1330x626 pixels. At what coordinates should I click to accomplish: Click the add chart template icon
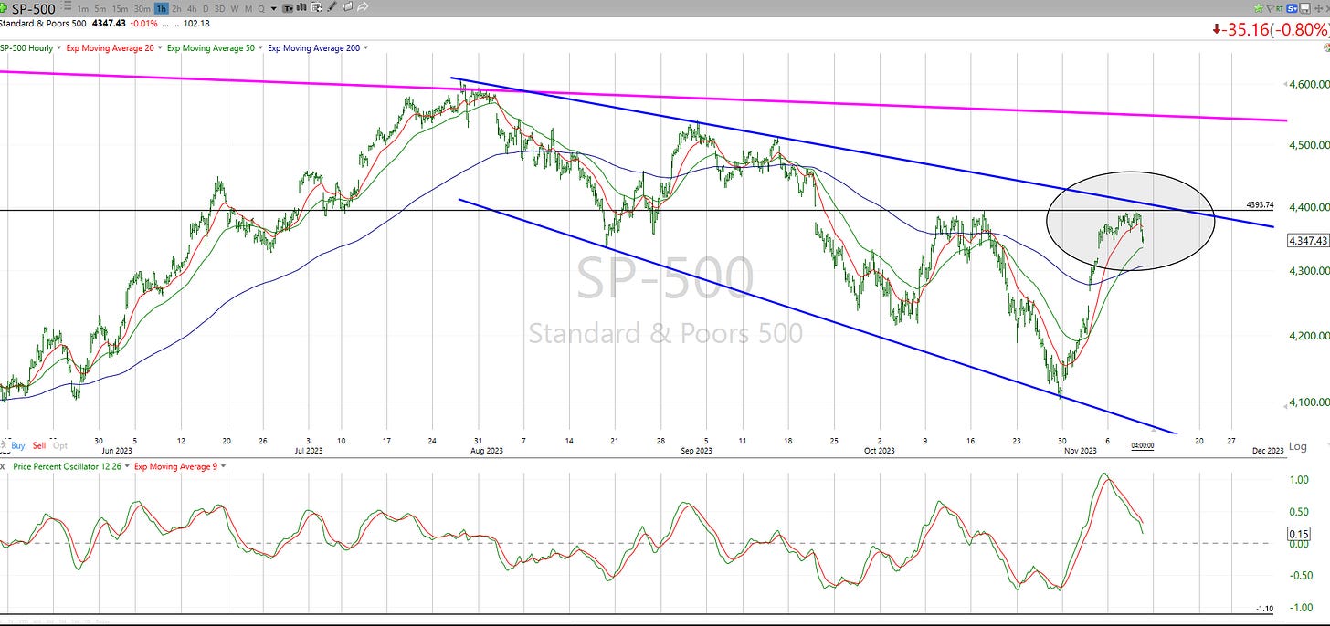tap(316, 7)
